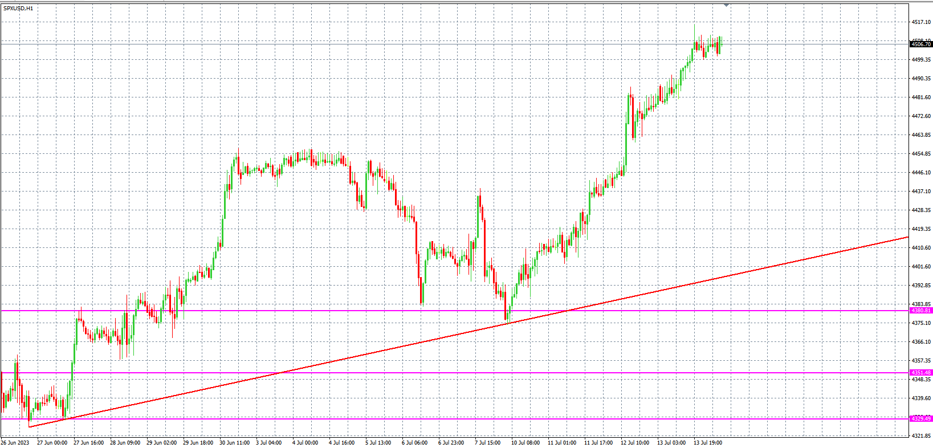Click the 26 Jun 2023 date label
The image size is (933, 448).
pyautogui.click(x=15, y=442)
